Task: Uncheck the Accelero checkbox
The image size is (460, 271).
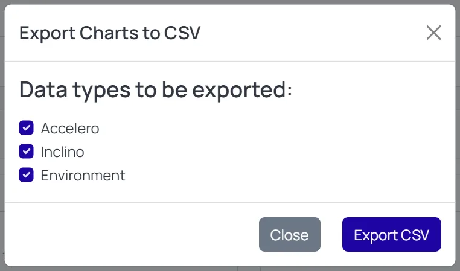Action: [27, 128]
